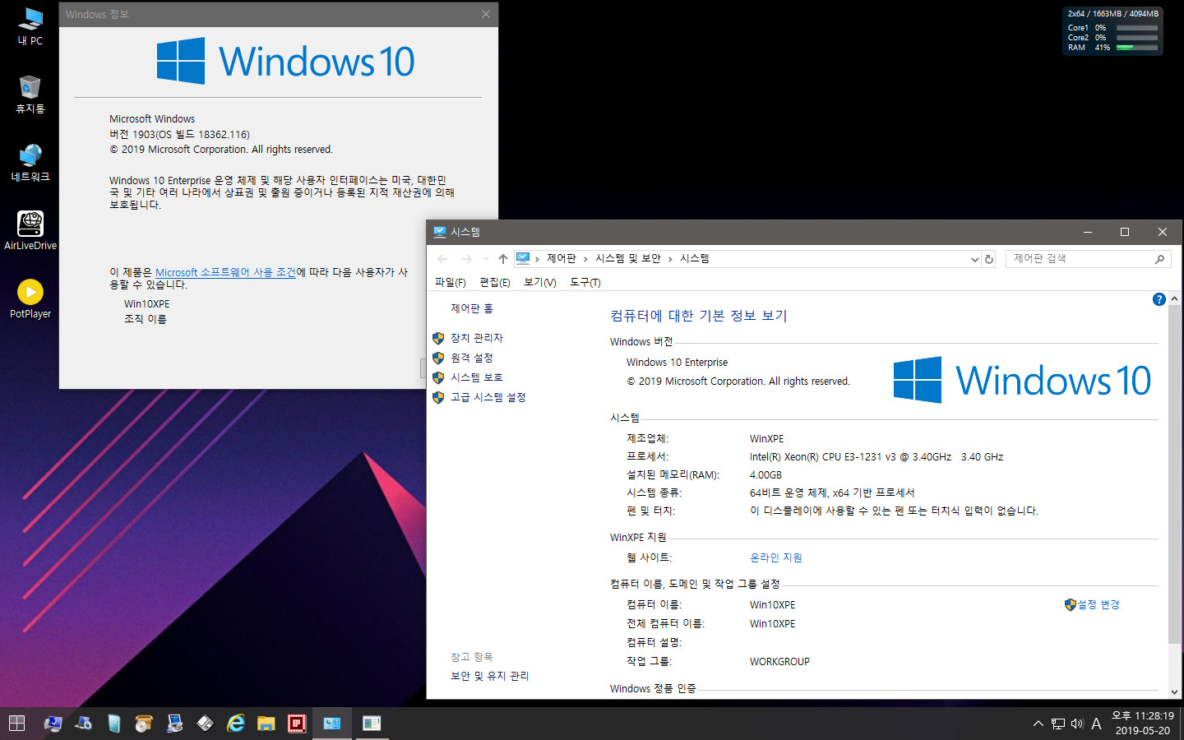Open the 네트워크 desktop icon

click(x=30, y=163)
